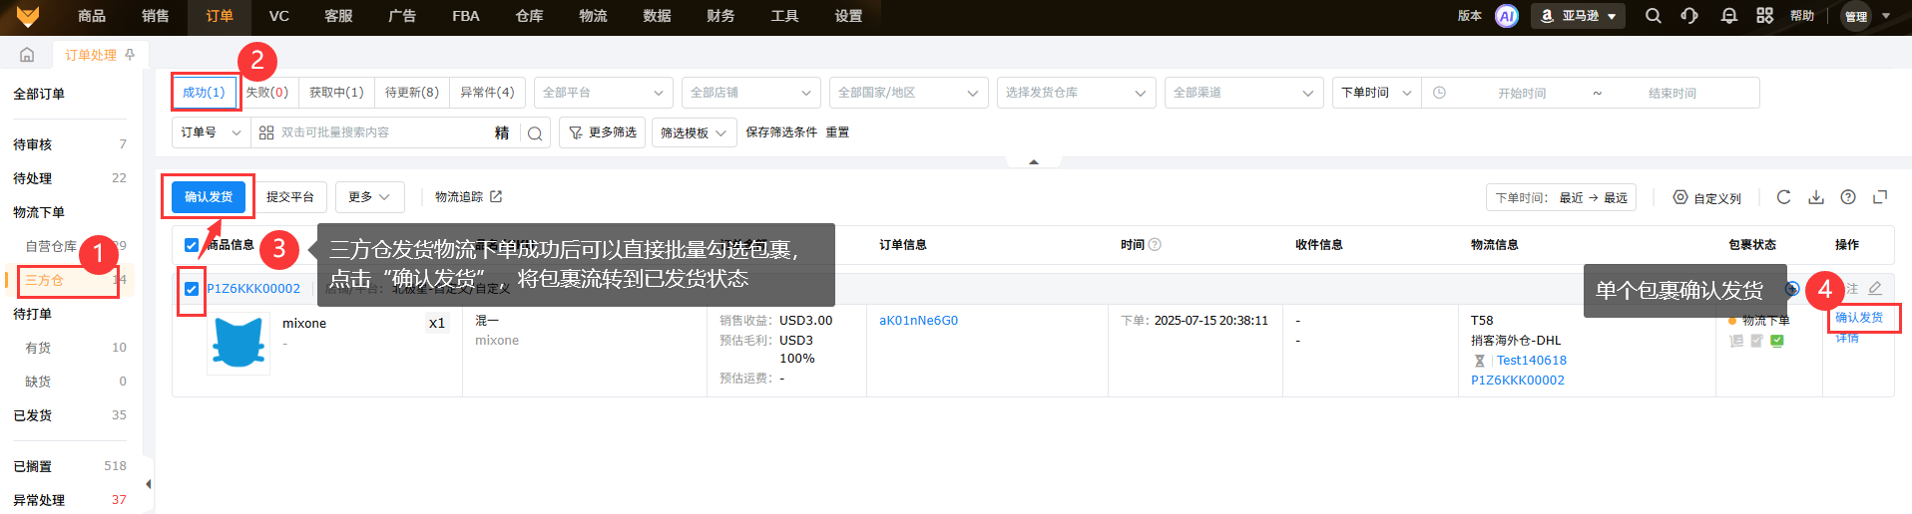1912x514 pixels.
Task: Click the blue 确认发货 batch button
Action: pyautogui.click(x=209, y=197)
